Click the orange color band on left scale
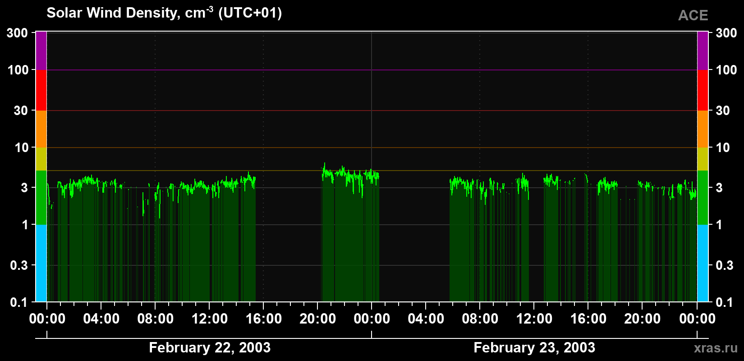This screenshot has width=744, height=361. [x=41, y=129]
